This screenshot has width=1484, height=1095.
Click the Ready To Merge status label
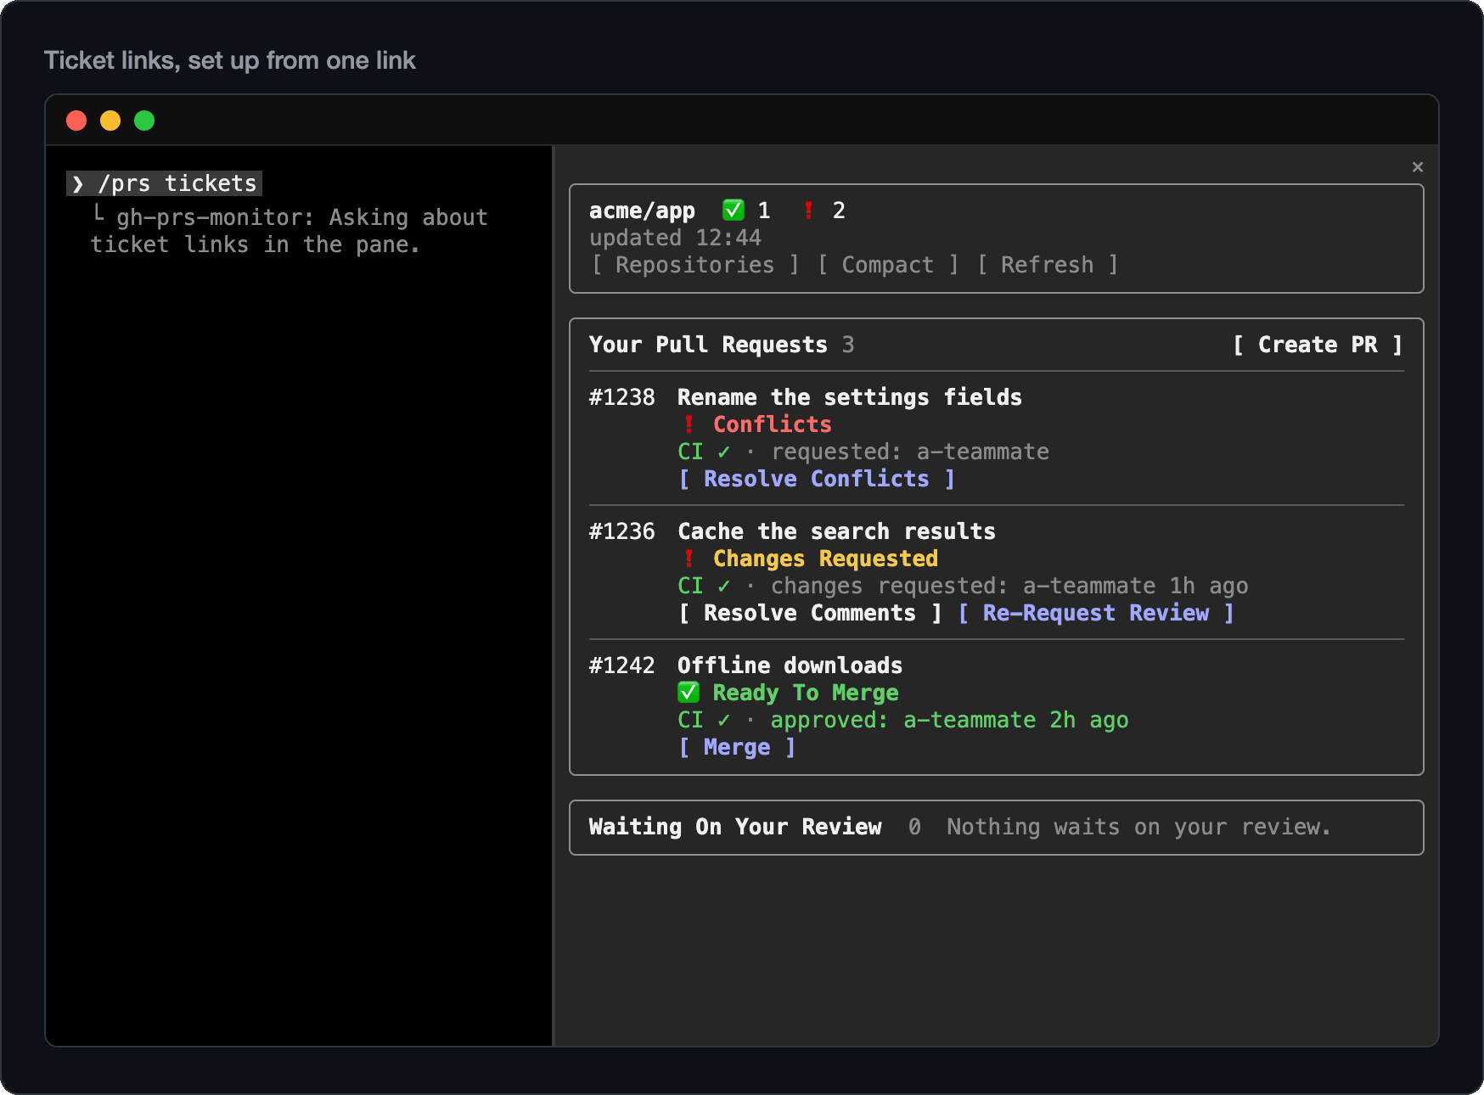click(x=805, y=693)
